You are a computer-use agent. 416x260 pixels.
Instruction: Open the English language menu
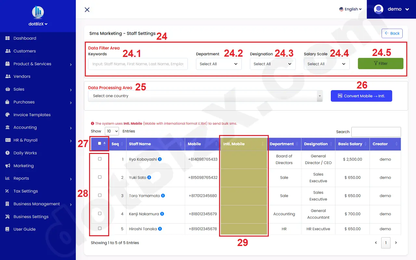[350, 9]
